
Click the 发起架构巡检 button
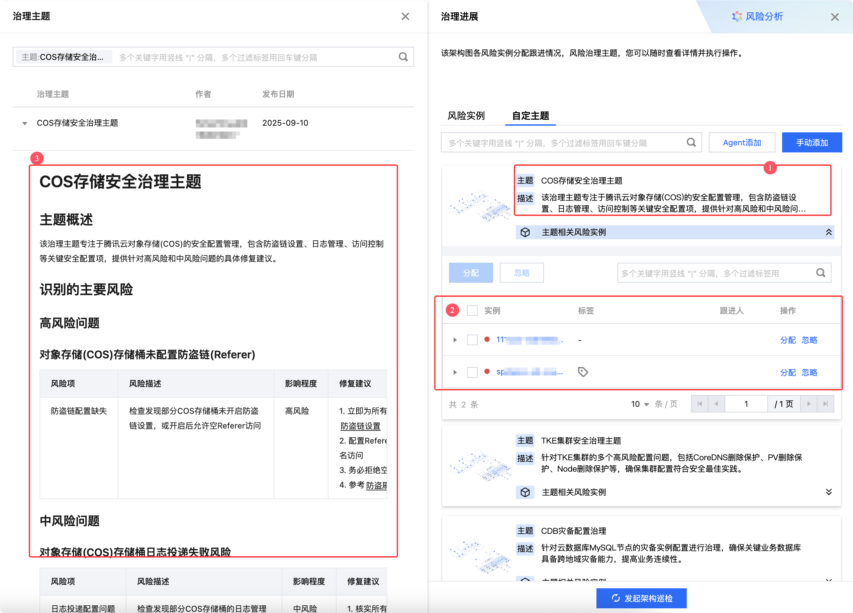(641, 598)
